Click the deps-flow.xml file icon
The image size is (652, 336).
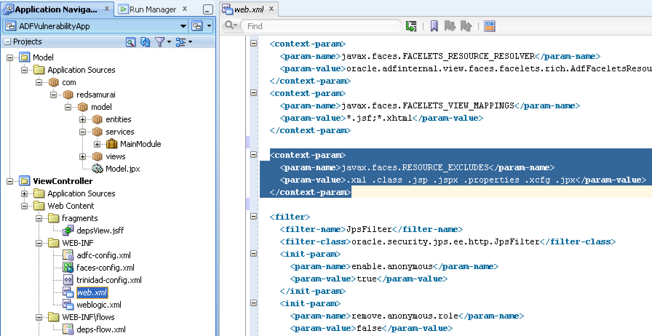(68, 329)
